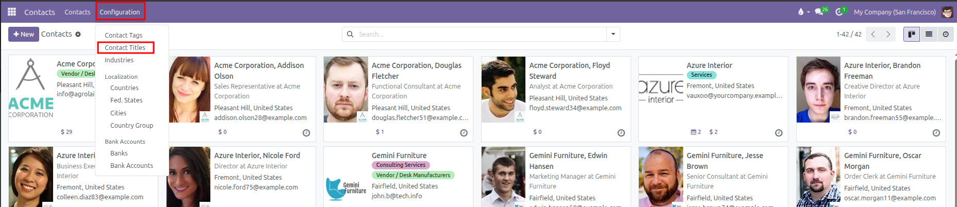Open the Azure Interior logo thumbnail
Screen dimensions: 957x207
click(x=661, y=89)
